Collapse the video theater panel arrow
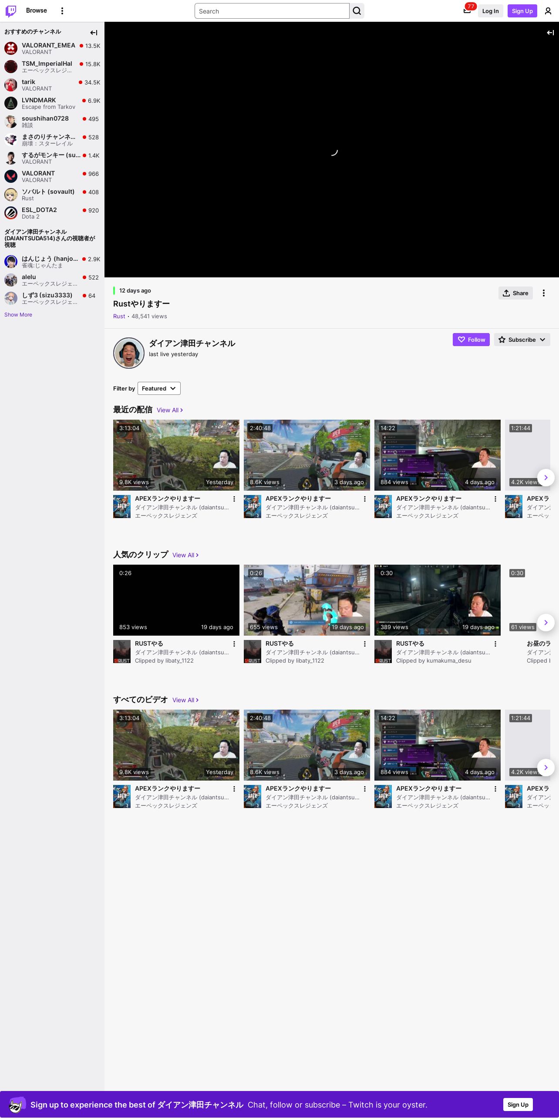559x1118 pixels. (550, 33)
